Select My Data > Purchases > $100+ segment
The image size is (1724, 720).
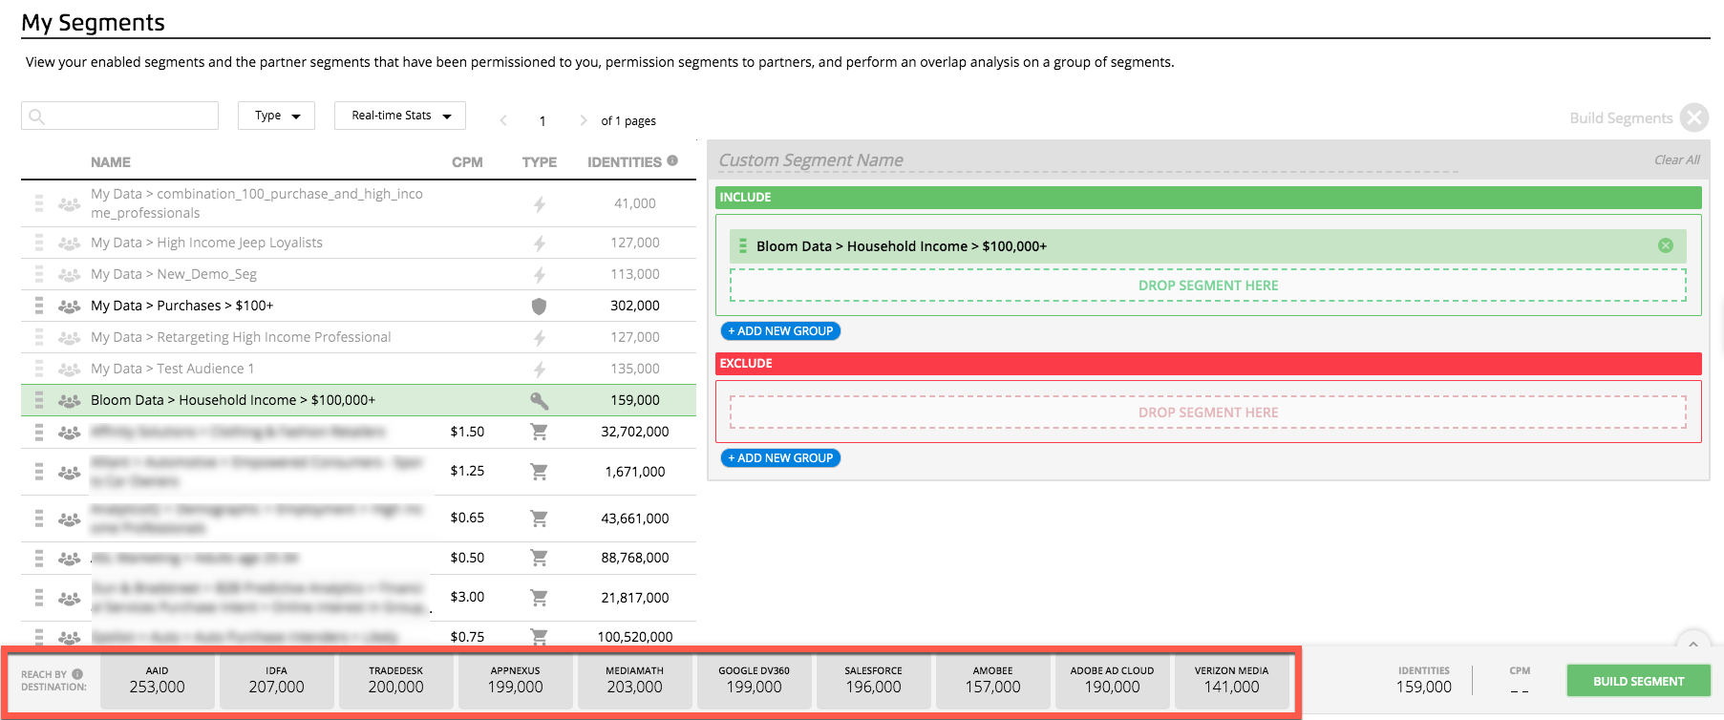(x=181, y=306)
